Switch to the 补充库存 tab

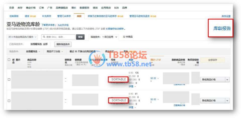click(47, 16)
